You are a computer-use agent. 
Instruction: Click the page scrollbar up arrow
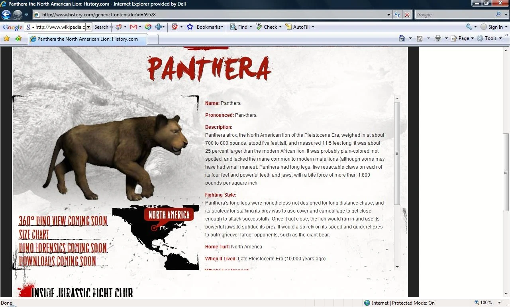(x=506, y=49)
